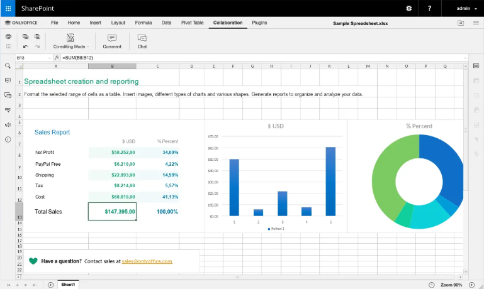Open the view settings hamburger menu
This screenshot has height=289, width=484.
[x=476, y=23]
